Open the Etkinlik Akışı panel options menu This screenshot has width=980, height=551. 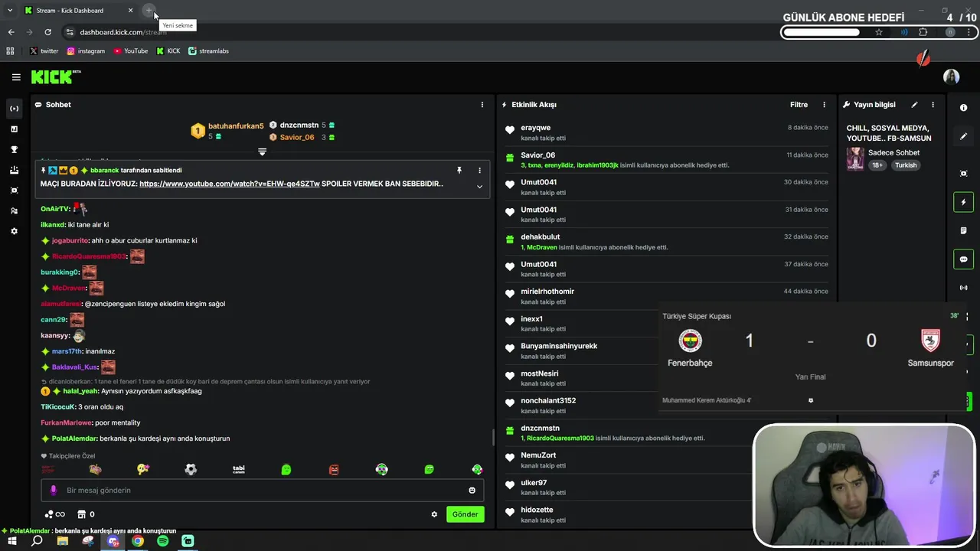825,105
